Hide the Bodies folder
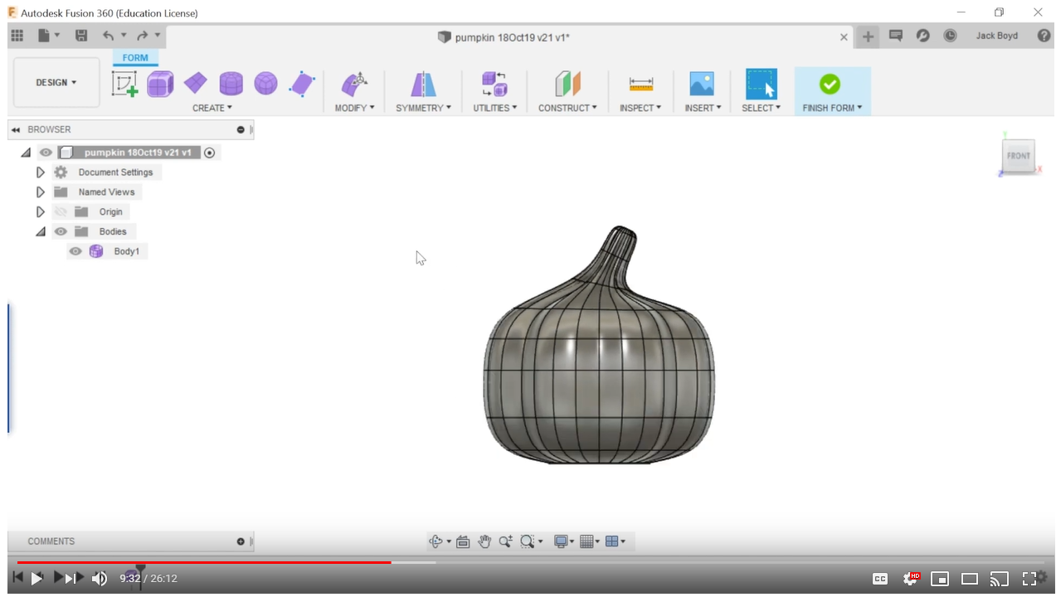 point(61,231)
